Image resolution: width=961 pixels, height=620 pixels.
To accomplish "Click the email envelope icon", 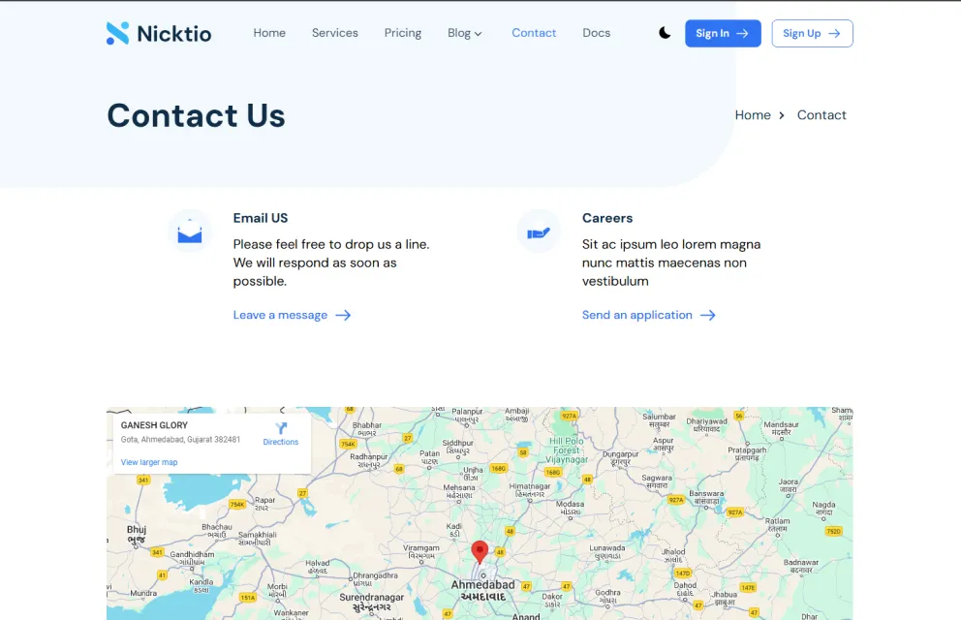I will (190, 232).
